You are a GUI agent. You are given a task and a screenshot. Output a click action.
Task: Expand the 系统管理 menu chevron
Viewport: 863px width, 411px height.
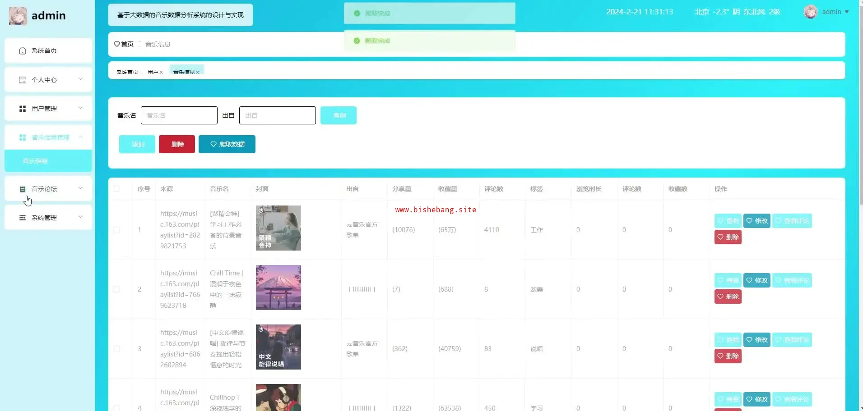pyautogui.click(x=80, y=217)
